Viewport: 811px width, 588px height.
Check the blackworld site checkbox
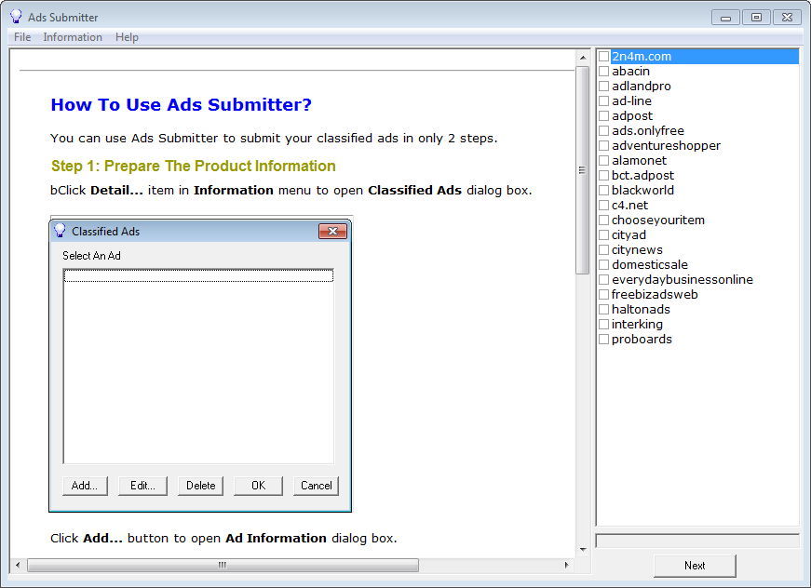tap(604, 191)
